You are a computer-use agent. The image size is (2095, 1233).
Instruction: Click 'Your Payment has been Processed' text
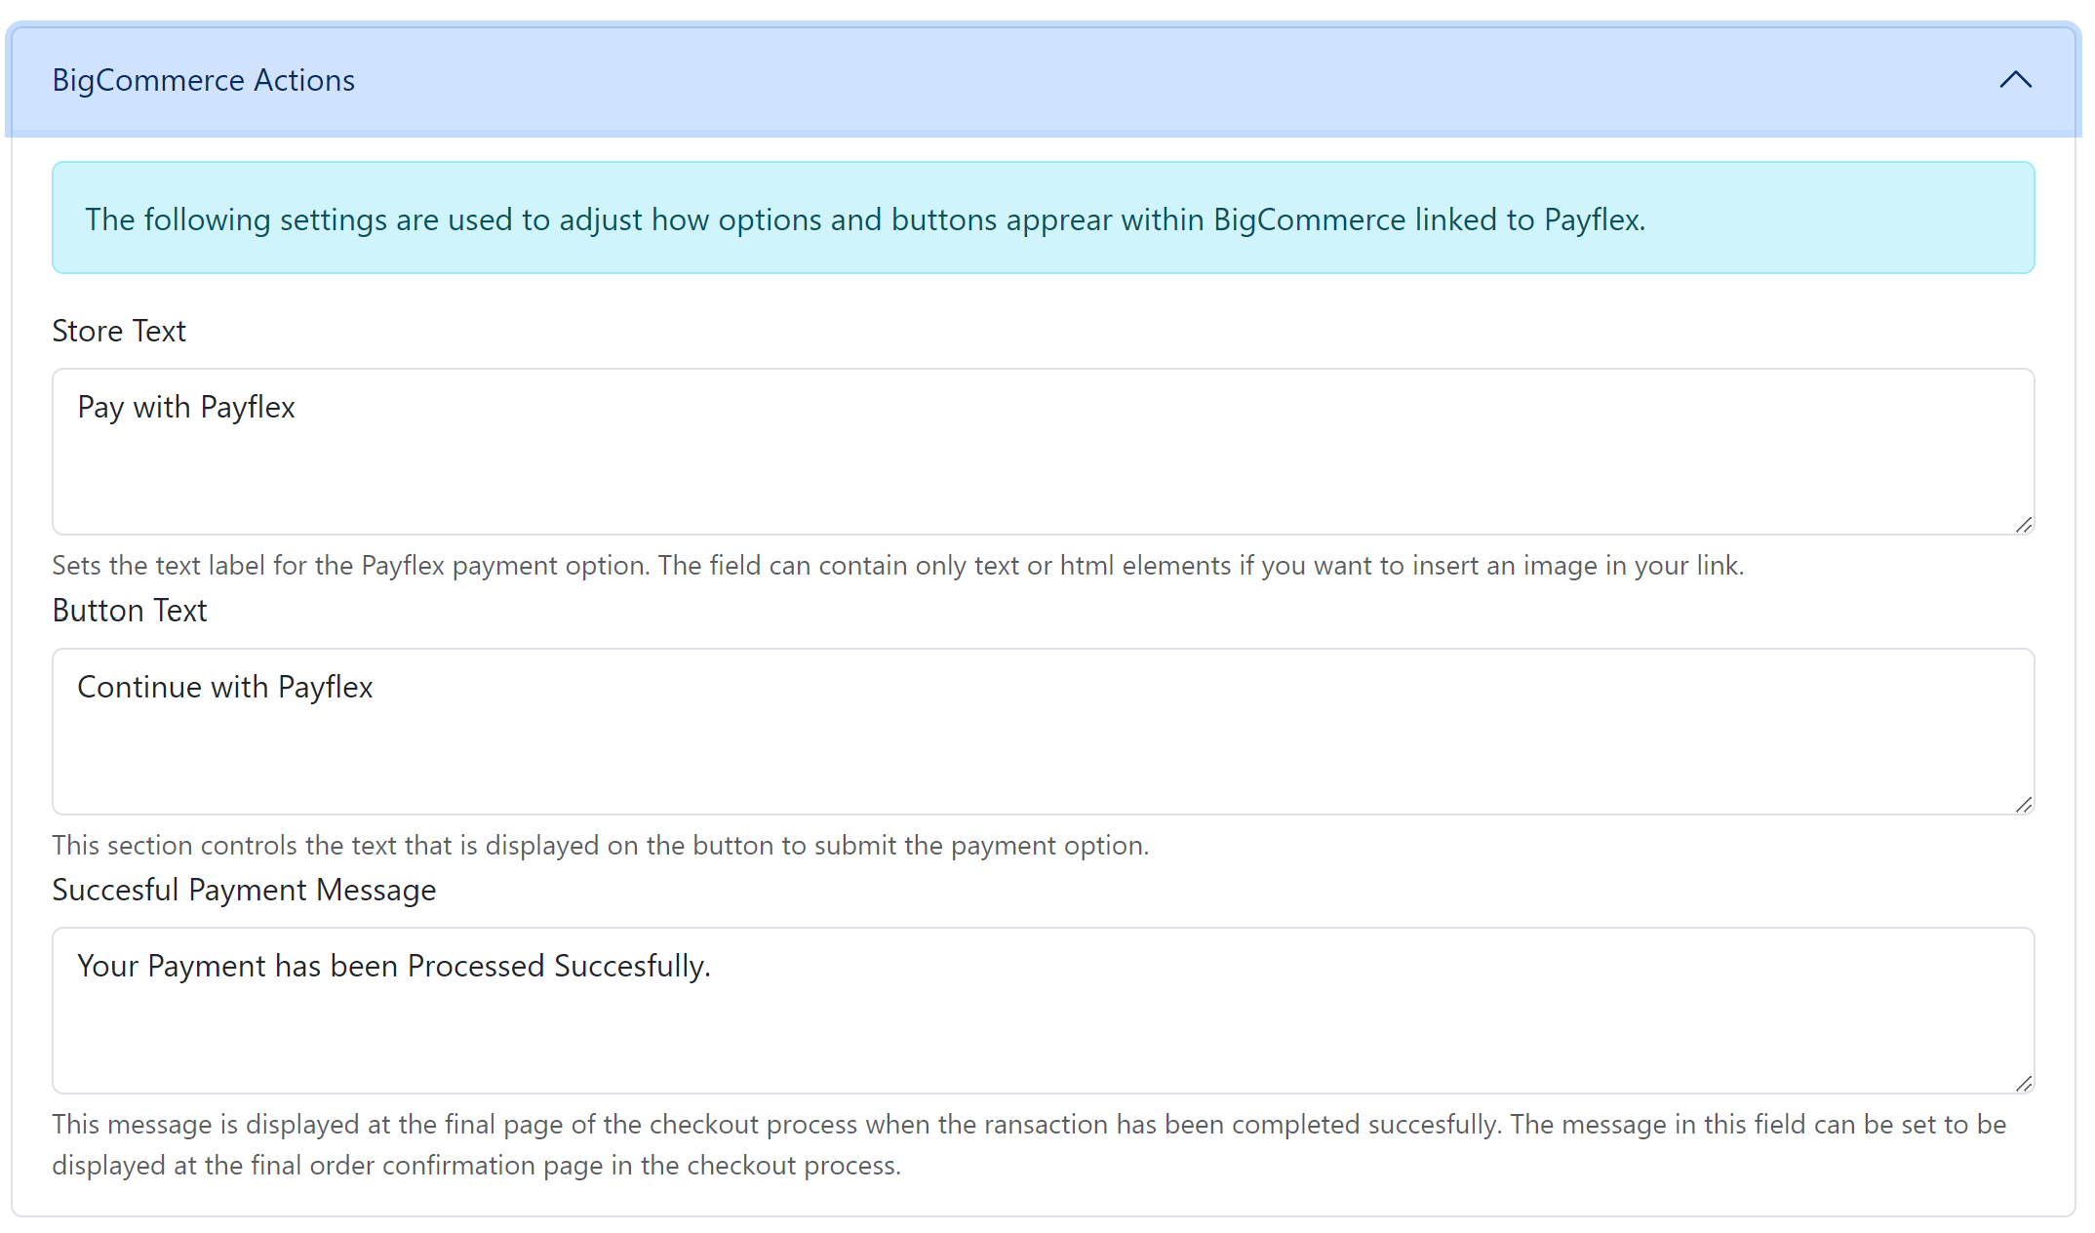pyautogui.click(x=311, y=966)
